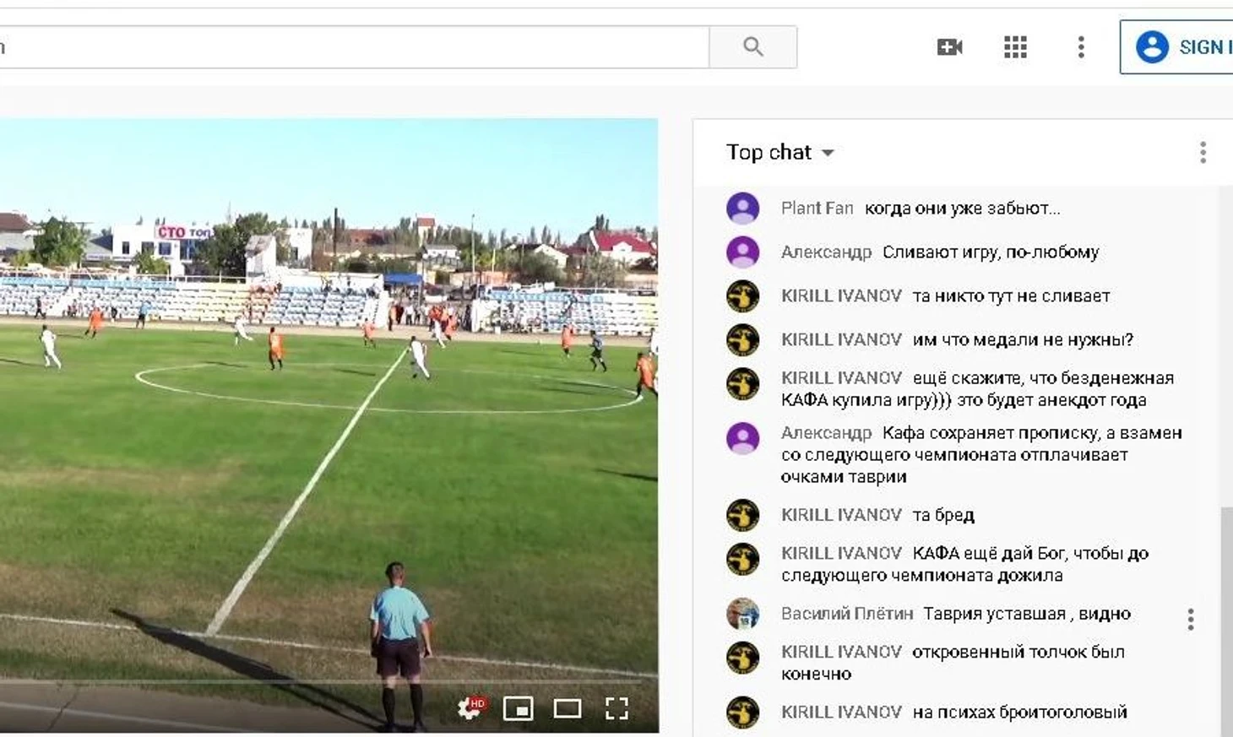Click the search input field
The image size is (1233, 737).
click(354, 47)
